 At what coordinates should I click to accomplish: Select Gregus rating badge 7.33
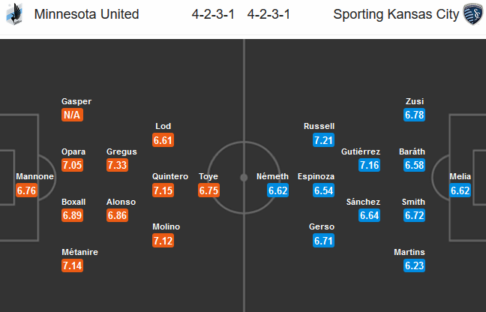coord(117,165)
